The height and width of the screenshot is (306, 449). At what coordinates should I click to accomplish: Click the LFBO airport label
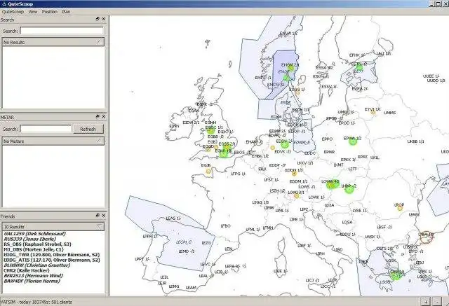point(225,225)
